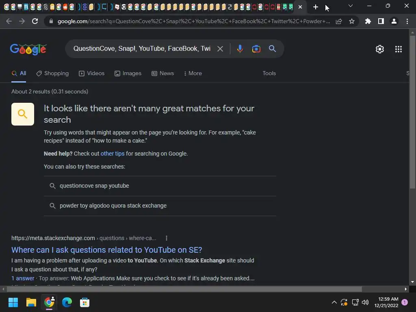This screenshot has width=416, height=312.
Task: Open the Extensions puzzle-piece menu
Action: 368,21
